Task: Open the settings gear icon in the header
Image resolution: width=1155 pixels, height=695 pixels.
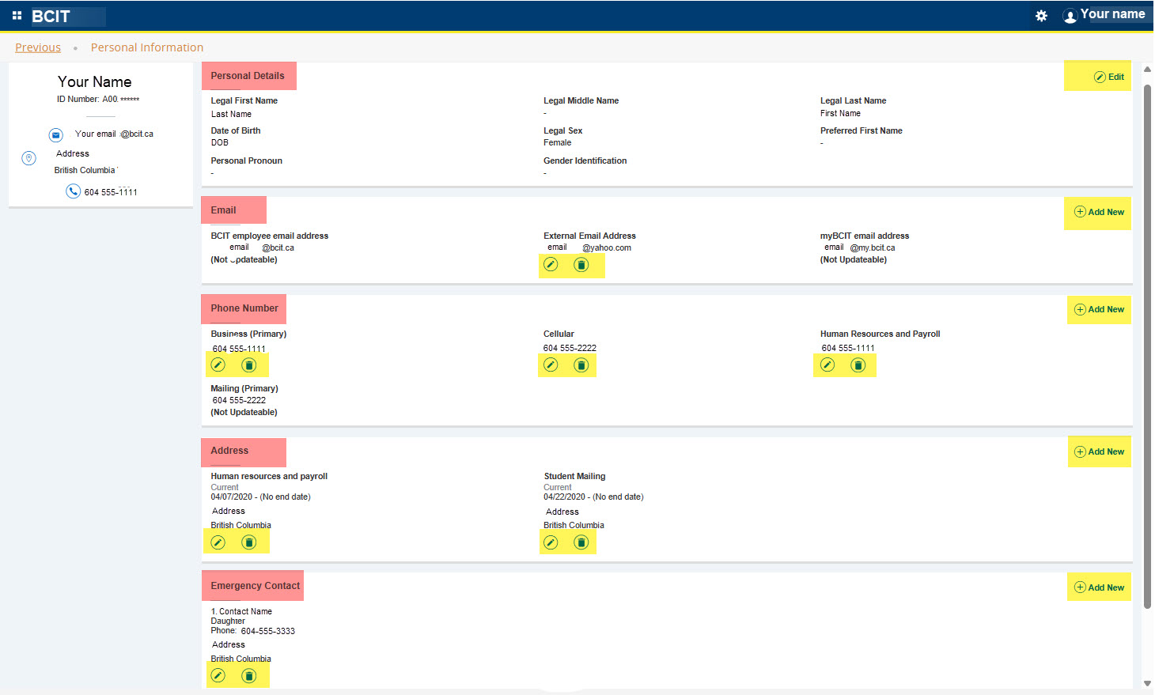Action: click(x=1041, y=15)
